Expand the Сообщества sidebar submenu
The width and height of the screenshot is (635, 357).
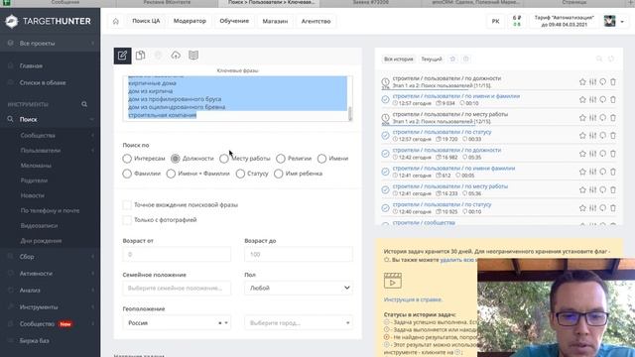tap(51, 135)
